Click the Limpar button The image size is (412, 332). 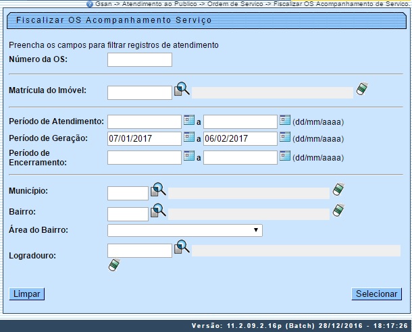pos(27,294)
